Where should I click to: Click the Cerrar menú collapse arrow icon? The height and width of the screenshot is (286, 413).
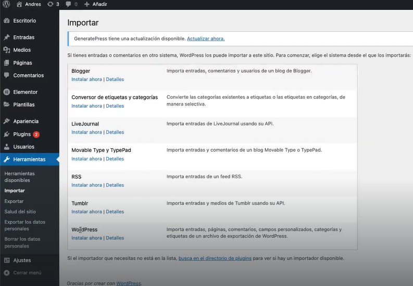point(7,273)
